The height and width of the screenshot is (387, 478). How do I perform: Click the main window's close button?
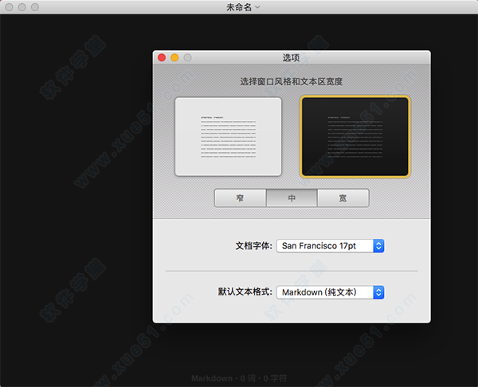point(9,7)
